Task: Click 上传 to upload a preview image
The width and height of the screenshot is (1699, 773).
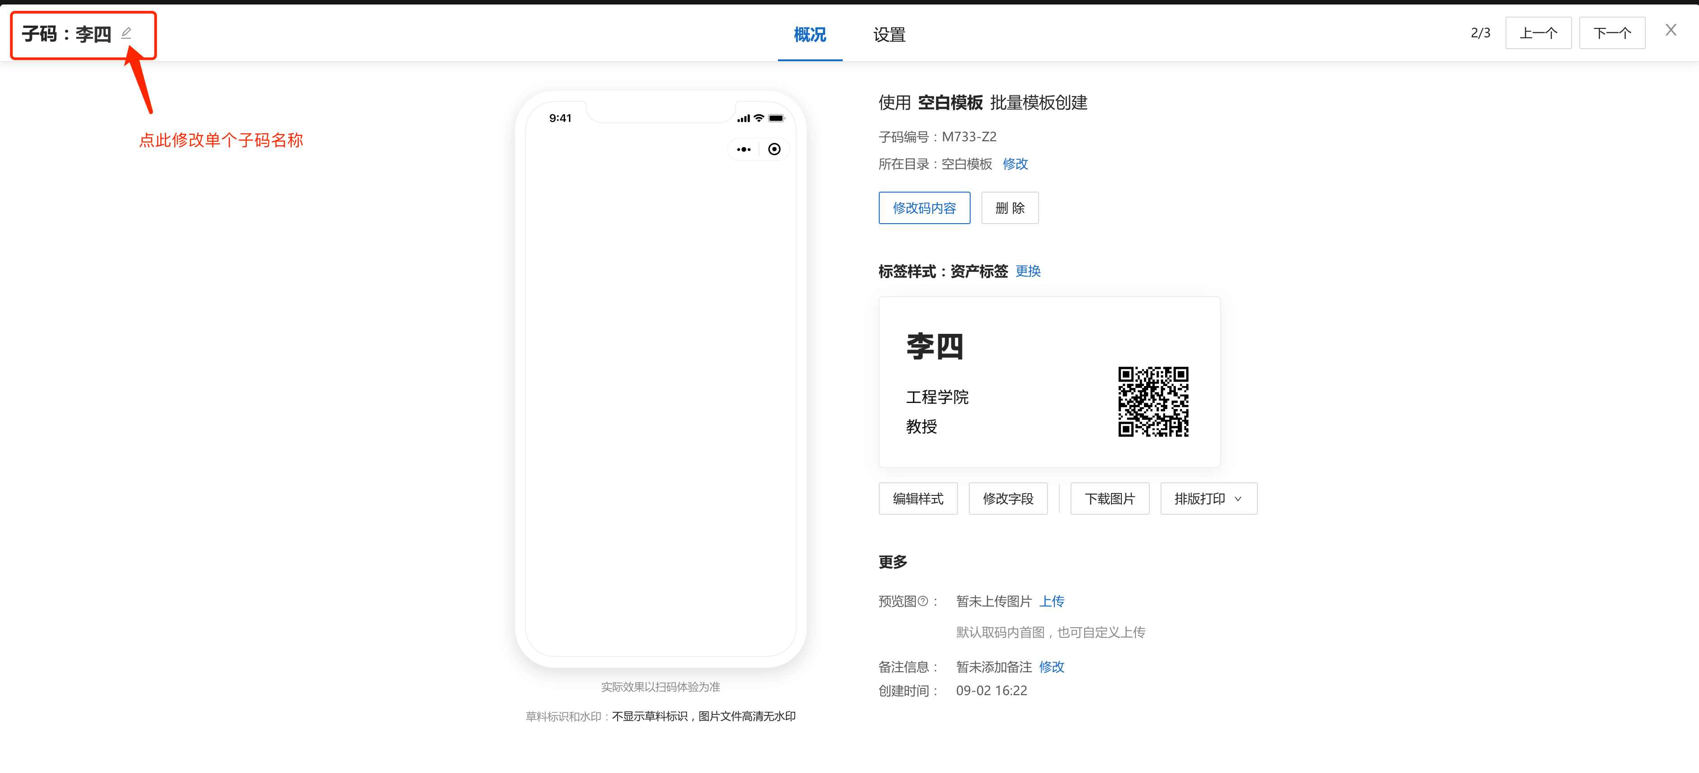Action: (1053, 601)
